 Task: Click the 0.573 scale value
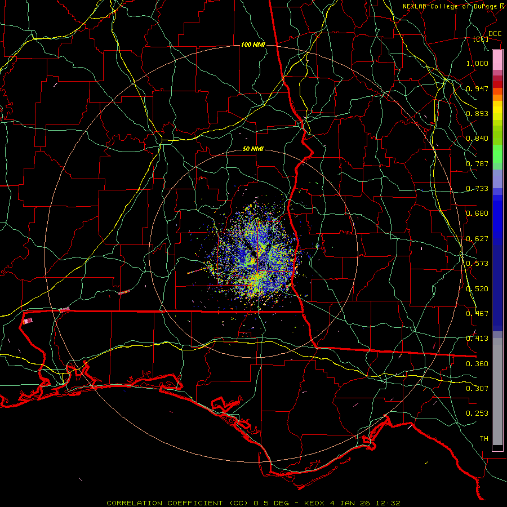pyautogui.click(x=477, y=264)
